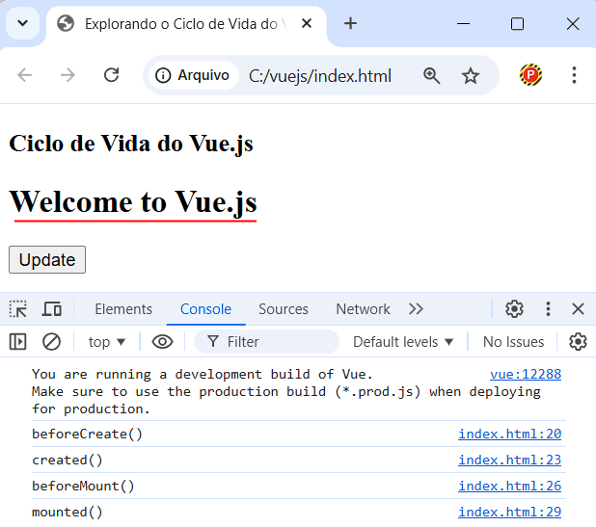Close the Explorando o Ciclo de Vida tab
This screenshot has height=527, width=596.
point(307,23)
